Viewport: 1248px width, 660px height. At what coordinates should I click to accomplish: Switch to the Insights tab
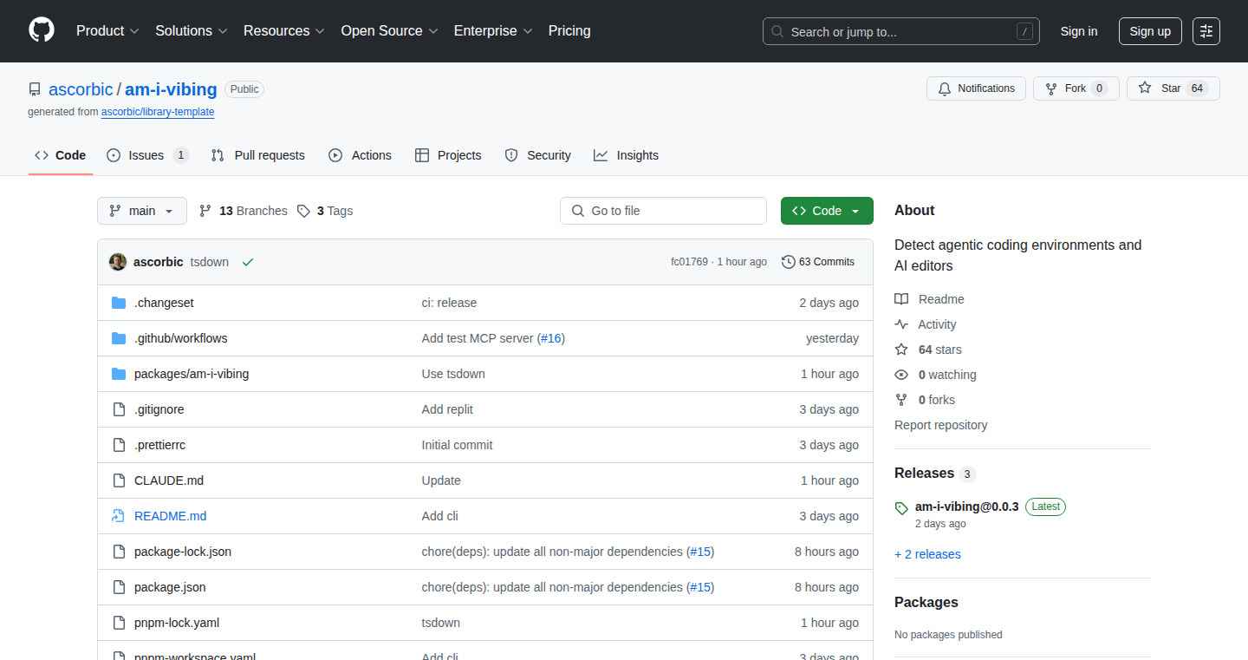[x=626, y=155]
